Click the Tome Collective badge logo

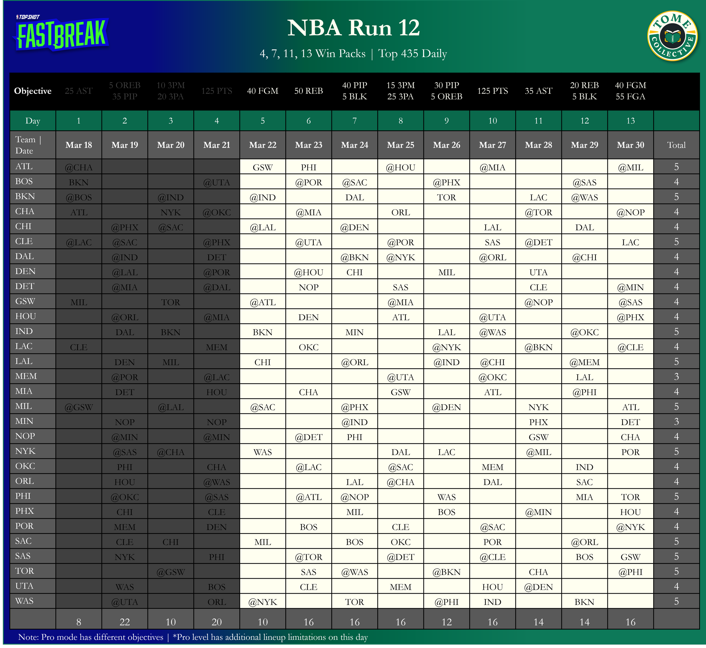point(672,36)
